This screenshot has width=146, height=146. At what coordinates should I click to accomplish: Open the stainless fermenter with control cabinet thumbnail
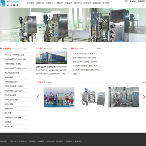coord(92,97)
